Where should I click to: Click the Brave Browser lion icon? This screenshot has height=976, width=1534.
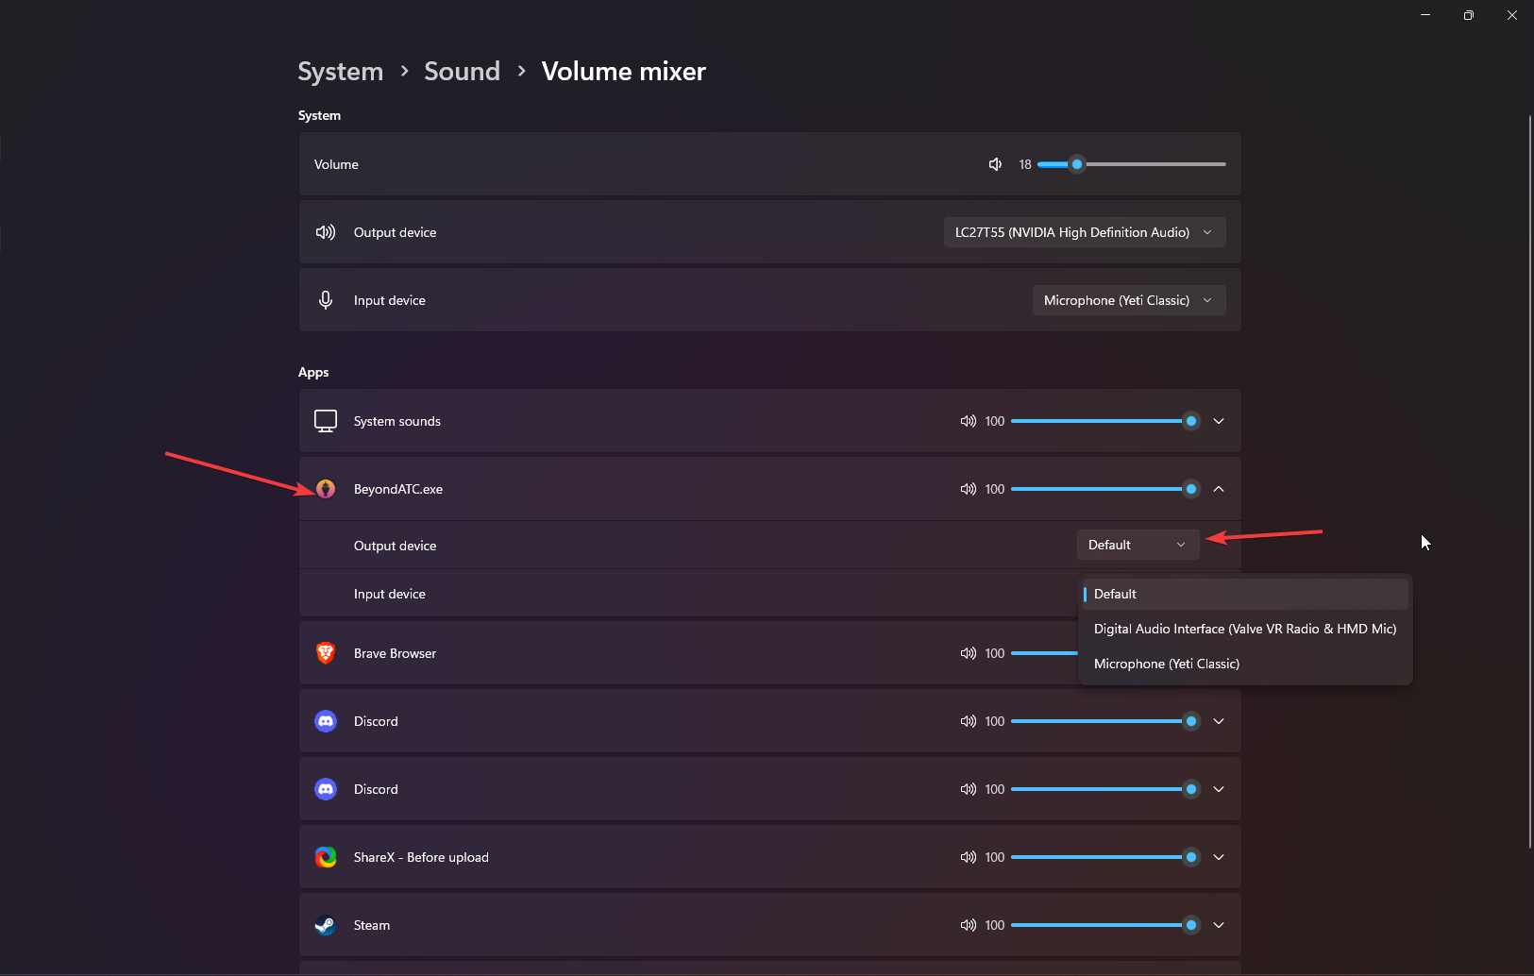pyautogui.click(x=326, y=653)
